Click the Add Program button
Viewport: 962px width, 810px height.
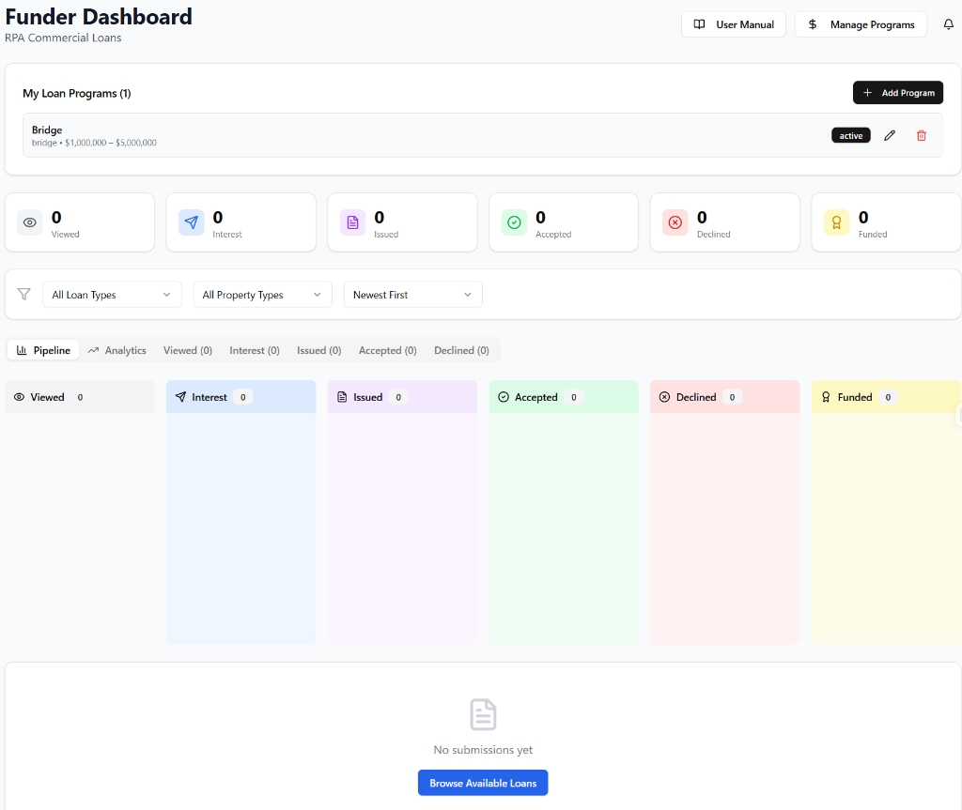tap(897, 93)
